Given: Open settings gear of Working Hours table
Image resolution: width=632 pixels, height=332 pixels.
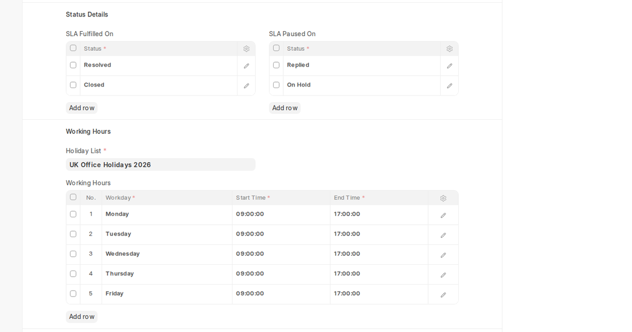Looking at the screenshot, I should coord(443,198).
